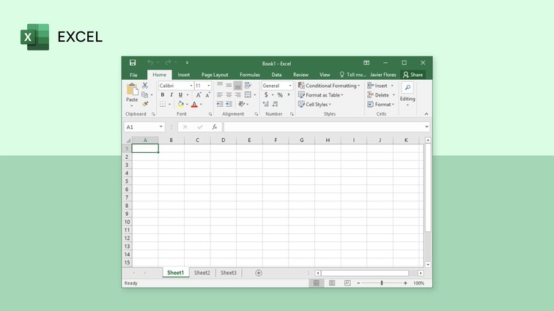Click the Wrap Text icon
The width and height of the screenshot is (554, 311).
tap(248, 86)
